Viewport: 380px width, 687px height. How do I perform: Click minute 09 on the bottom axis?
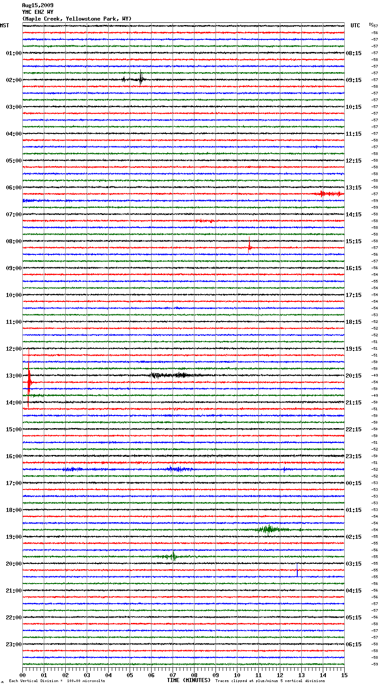(x=215, y=675)
